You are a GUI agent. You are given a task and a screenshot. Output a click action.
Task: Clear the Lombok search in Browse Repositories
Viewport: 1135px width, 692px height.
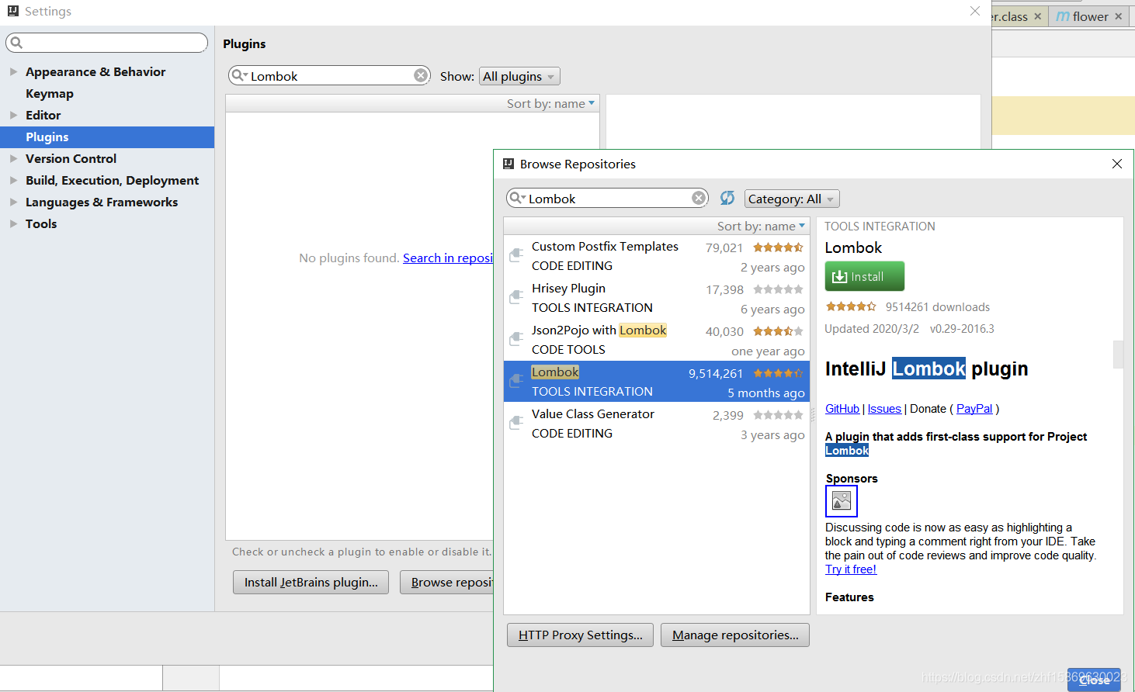pyautogui.click(x=699, y=198)
